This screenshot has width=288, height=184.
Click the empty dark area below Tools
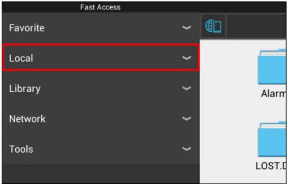pos(101,174)
